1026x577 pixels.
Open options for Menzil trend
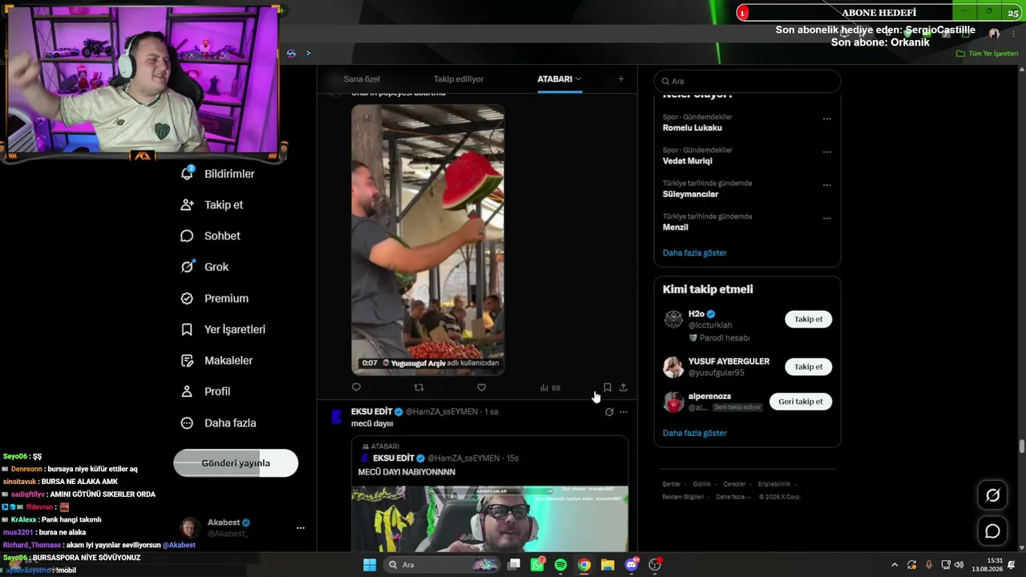coord(826,218)
